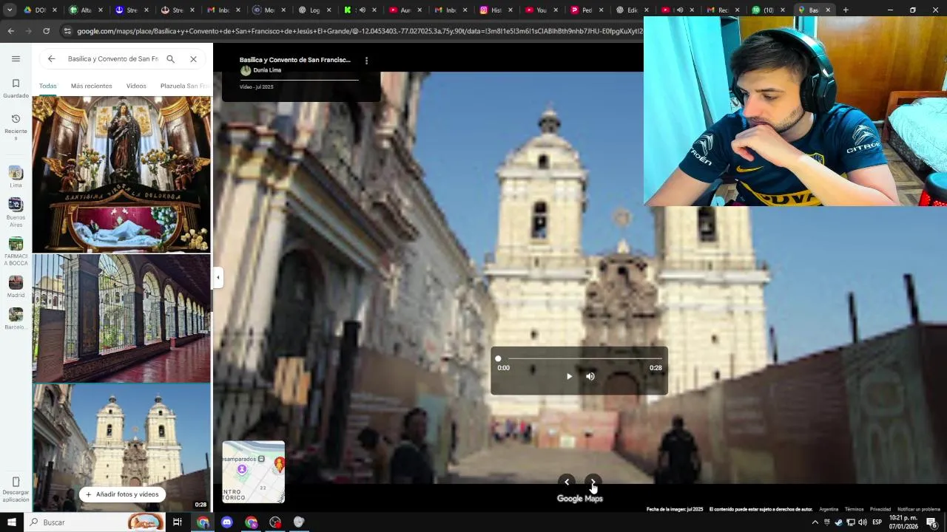This screenshot has height=532, width=947.
Task: Collapse the side panel arrow
Action: pyautogui.click(x=218, y=278)
